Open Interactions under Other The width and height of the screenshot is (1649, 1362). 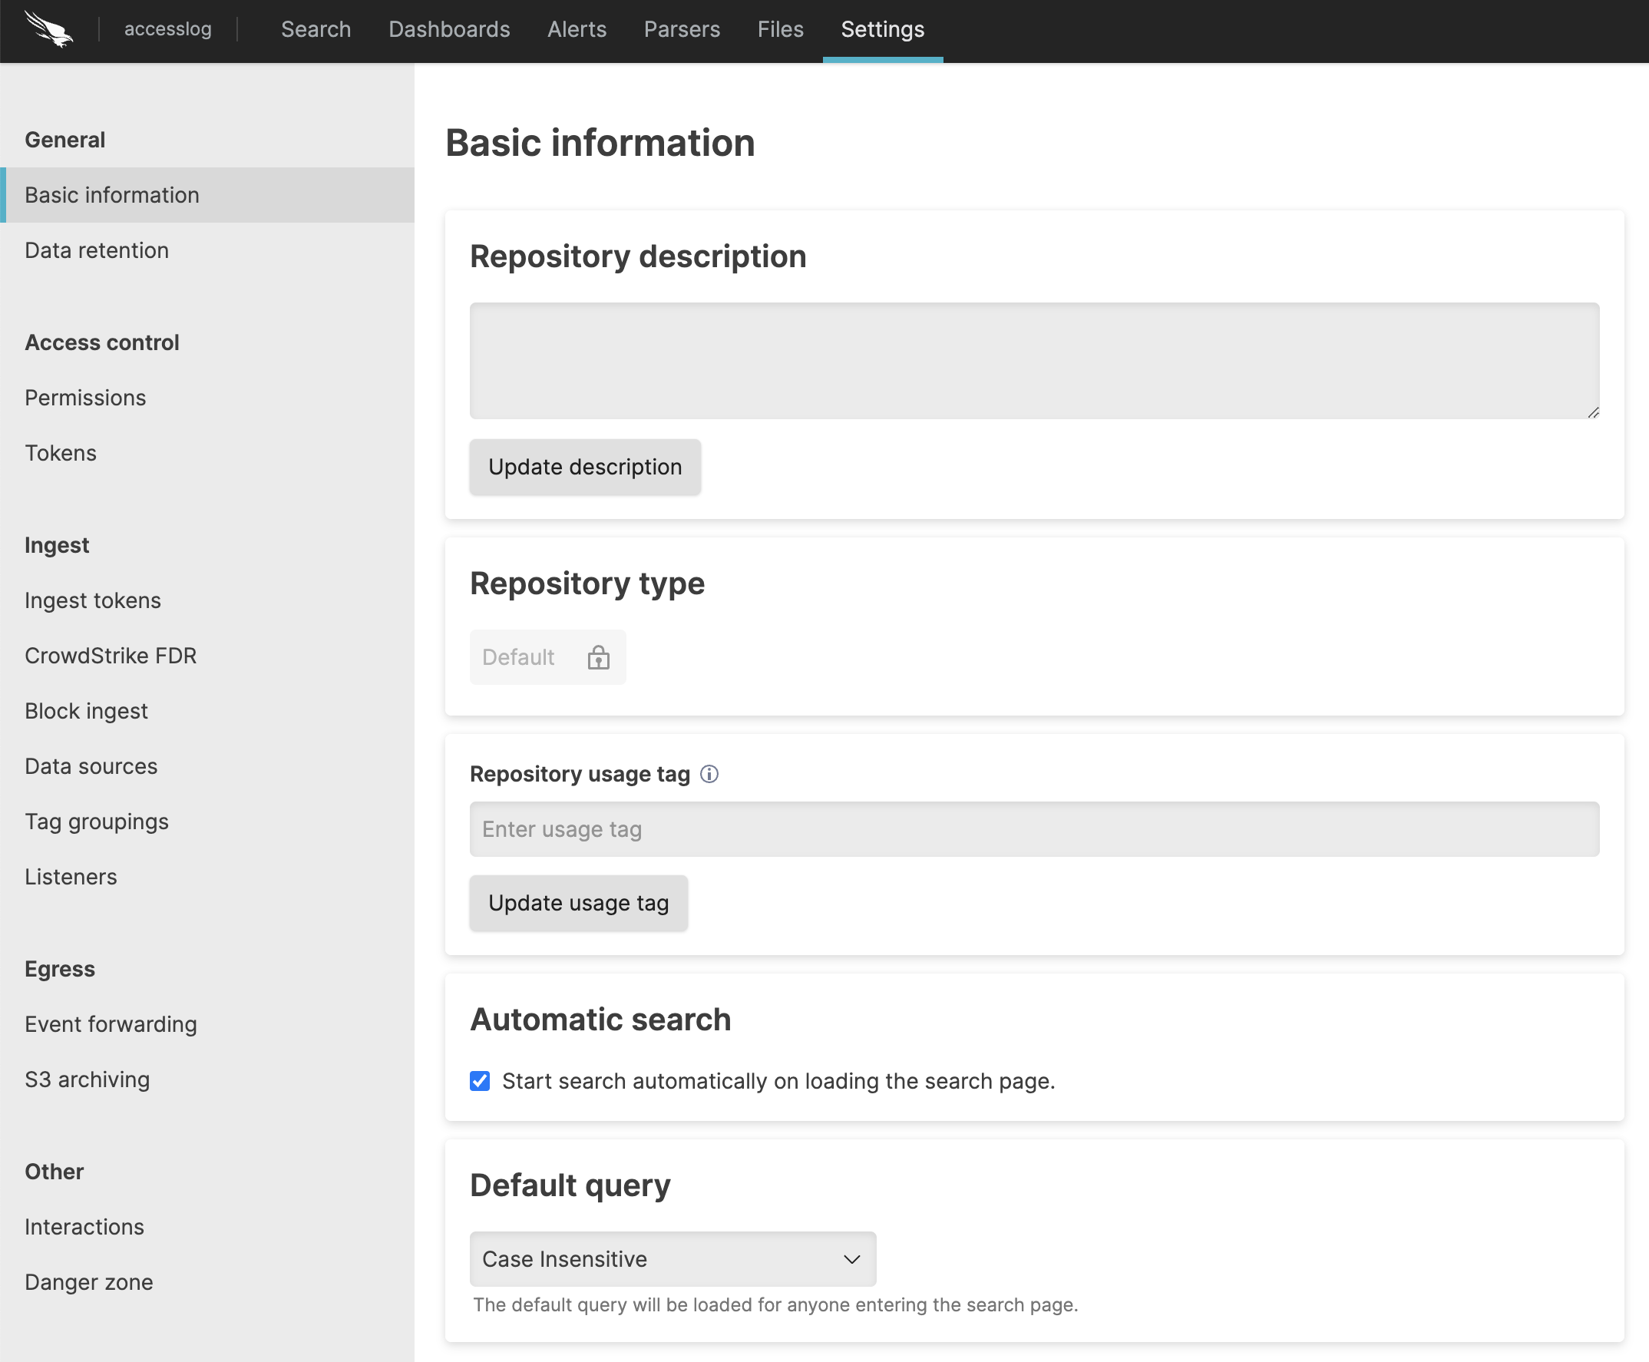coord(207,1227)
